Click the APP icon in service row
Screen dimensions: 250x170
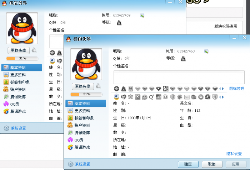[x=159, y=97]
